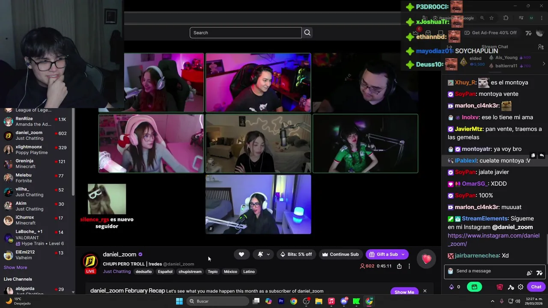Select the chupistream tag
548x308 pixels.
tap(190, 272)
